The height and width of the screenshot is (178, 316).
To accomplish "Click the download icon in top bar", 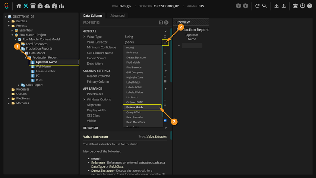I will point(276,6).
